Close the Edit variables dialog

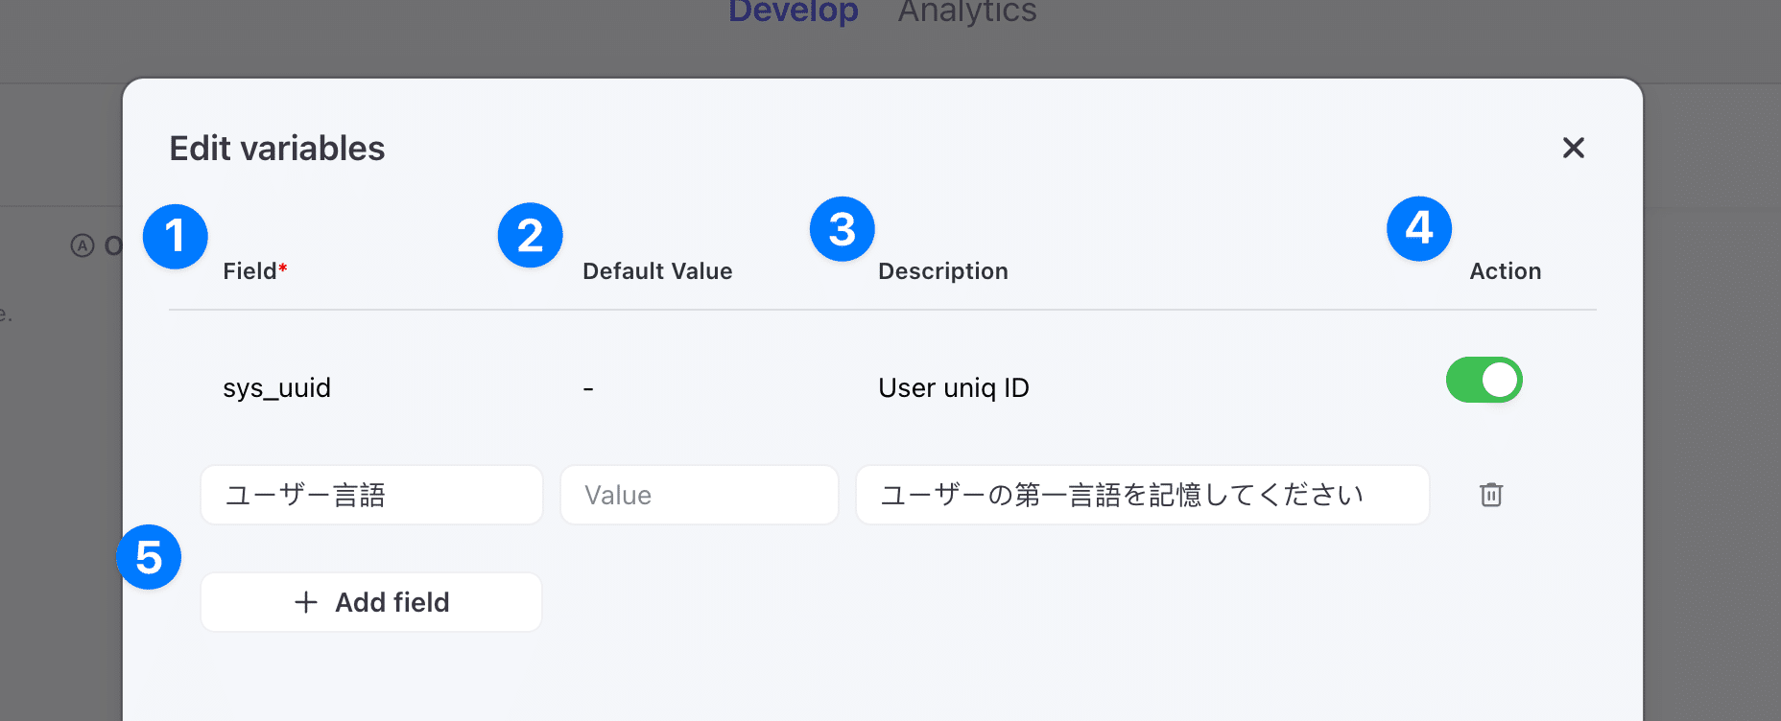point(1573,148)
